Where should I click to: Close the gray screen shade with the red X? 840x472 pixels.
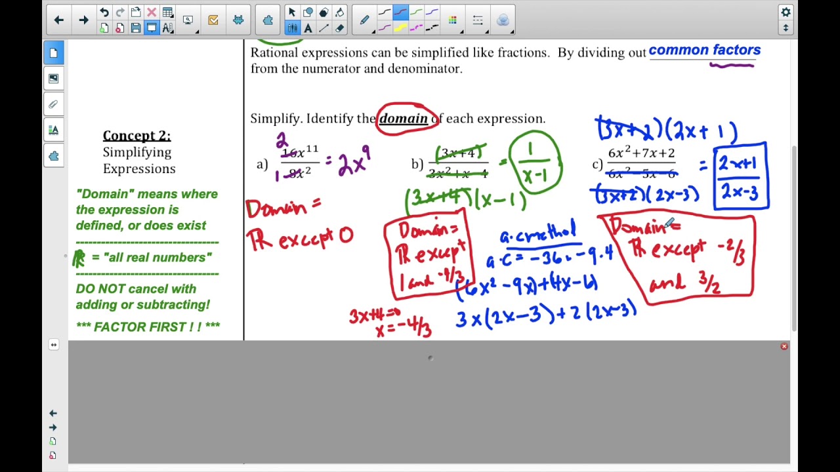point(784,346)
